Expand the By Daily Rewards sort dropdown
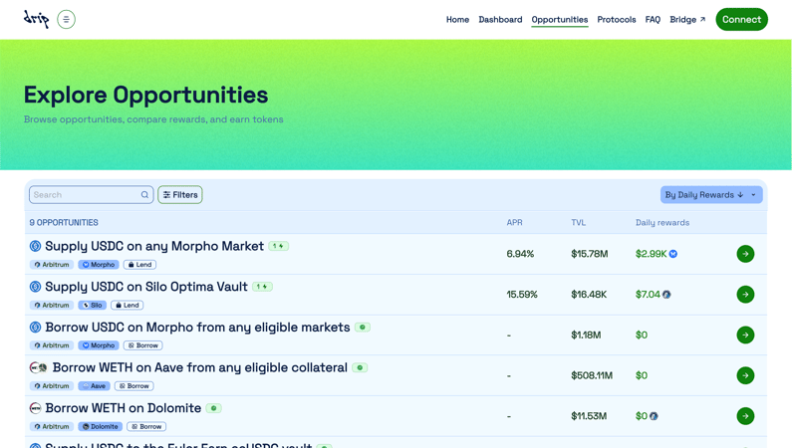The image size is (792, 448). [x=753, y=195]
